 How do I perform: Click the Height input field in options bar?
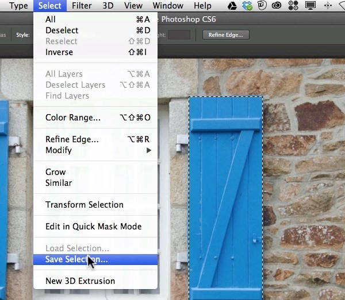(179, 35)
